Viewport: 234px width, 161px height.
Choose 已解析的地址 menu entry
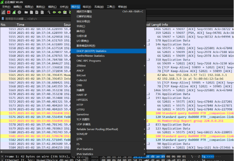click(108, 16)
